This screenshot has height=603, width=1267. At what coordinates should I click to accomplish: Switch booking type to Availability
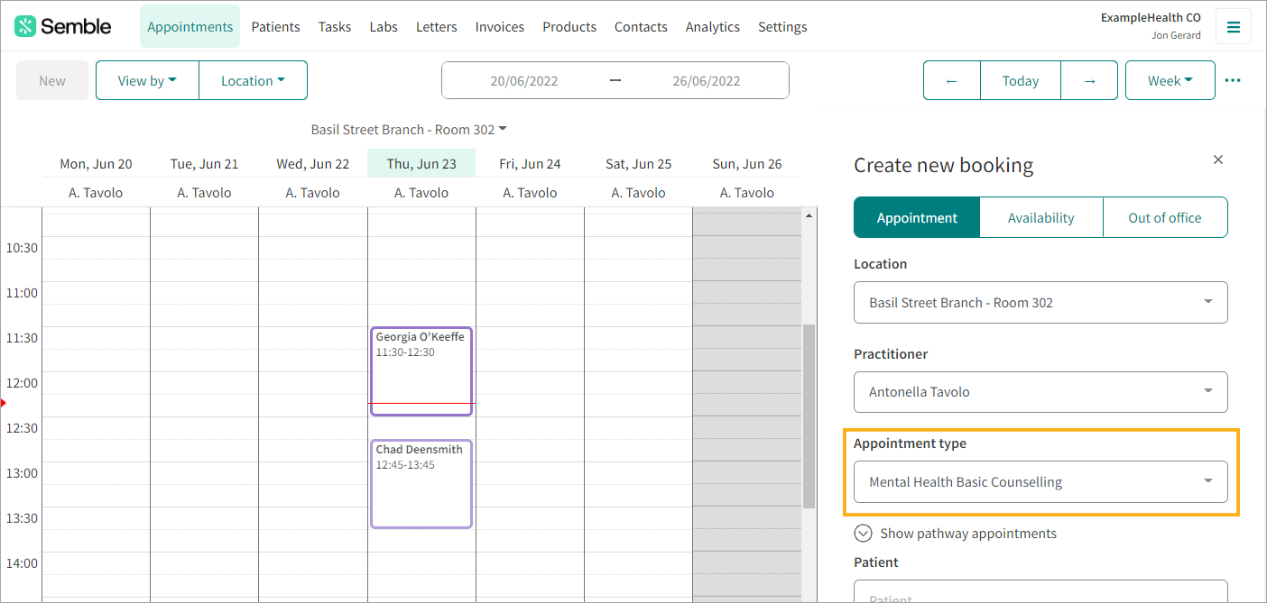[1040, 217]
